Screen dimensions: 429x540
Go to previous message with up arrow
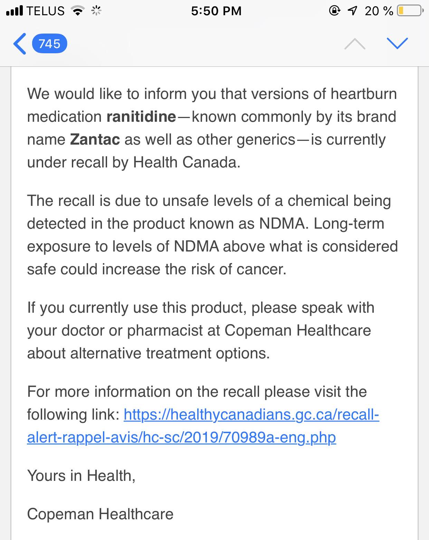pos(355,44)
